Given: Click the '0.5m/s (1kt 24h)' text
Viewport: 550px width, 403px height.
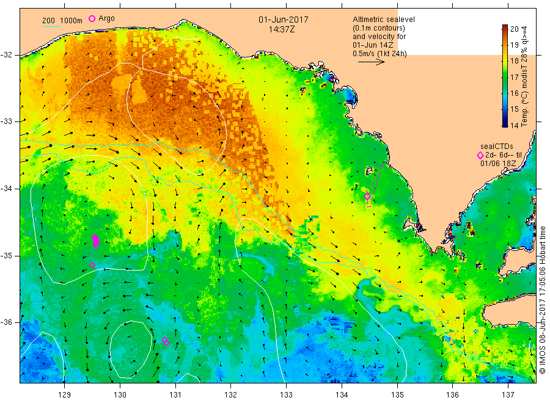Looking at the screenshot, I should (x=380, y=54).
